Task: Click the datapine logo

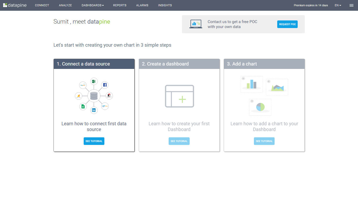Action: pyautogui.click(x=15, y=5)
